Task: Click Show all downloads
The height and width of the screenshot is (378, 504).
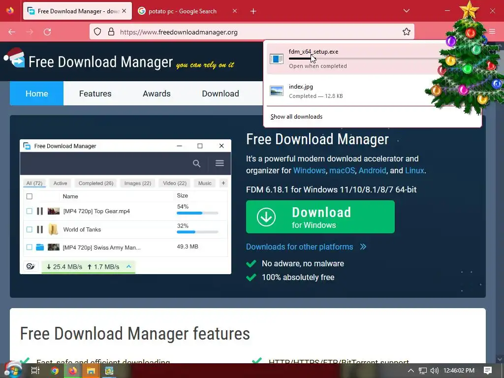Action: (296, 117)
